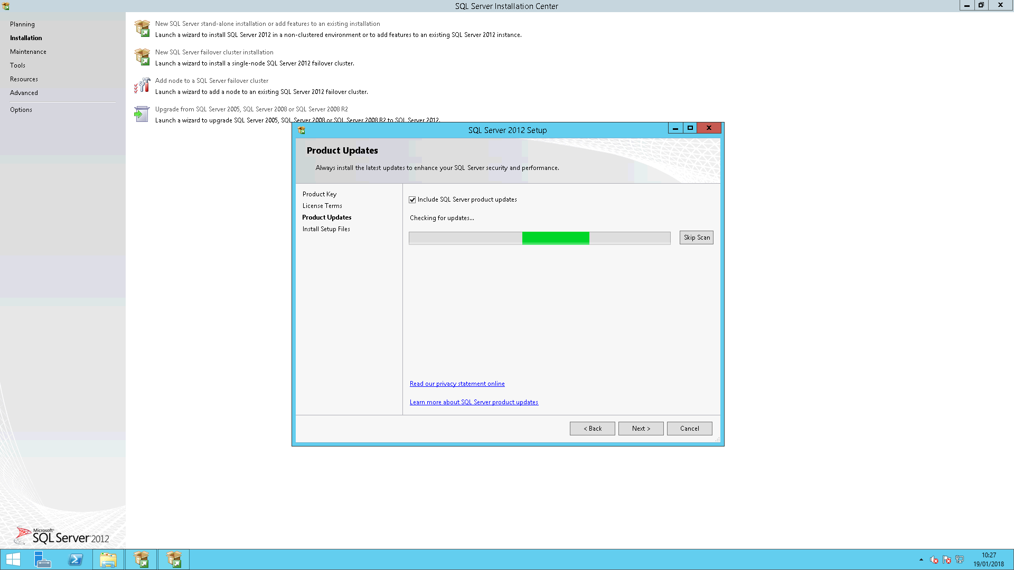Open Read our privacy statement online link
Image resolution: width=1014 pixels, height=570 pixels.
click(457, 384)
